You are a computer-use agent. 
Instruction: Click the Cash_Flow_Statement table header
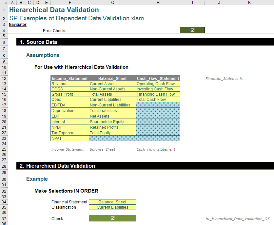158,78
